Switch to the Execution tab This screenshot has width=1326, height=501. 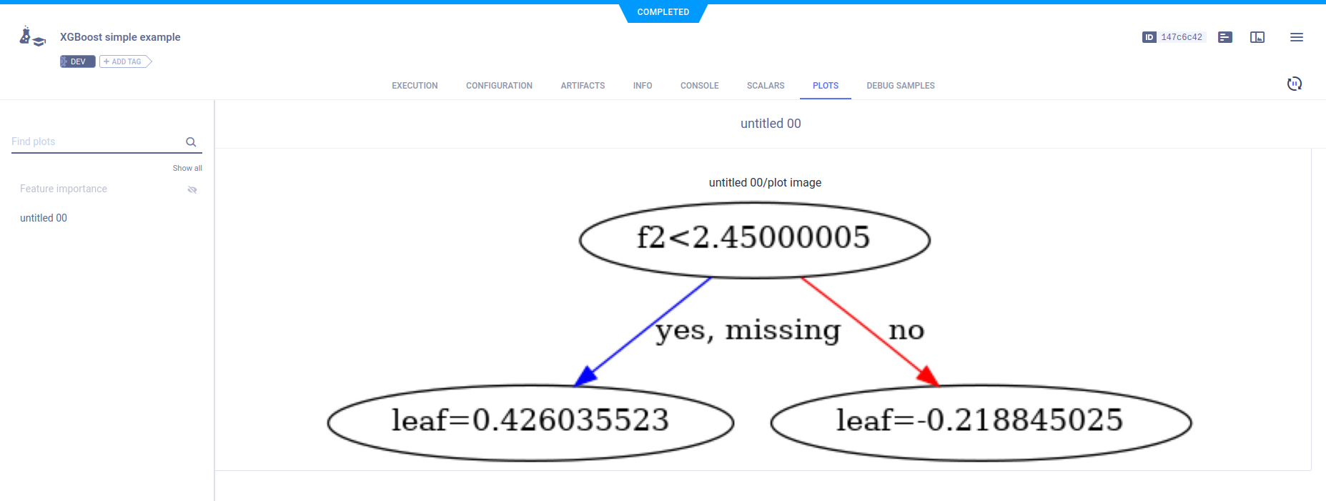pos(415,86)
